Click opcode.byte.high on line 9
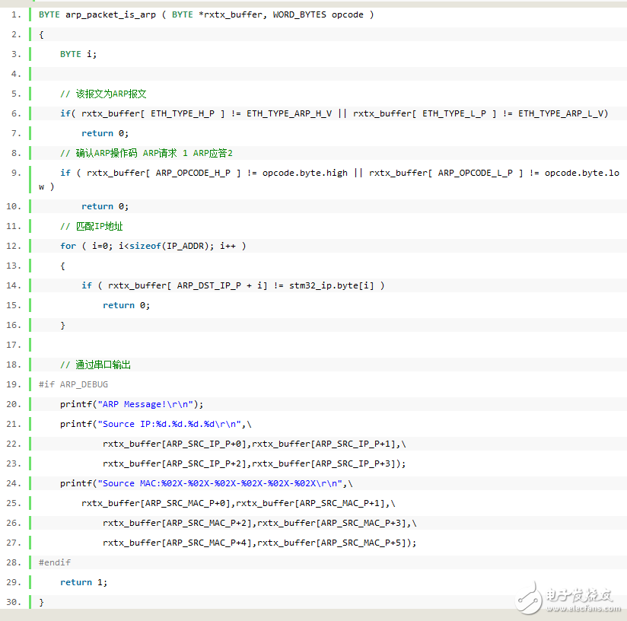627x621 pixels. (x=304, y=173)
